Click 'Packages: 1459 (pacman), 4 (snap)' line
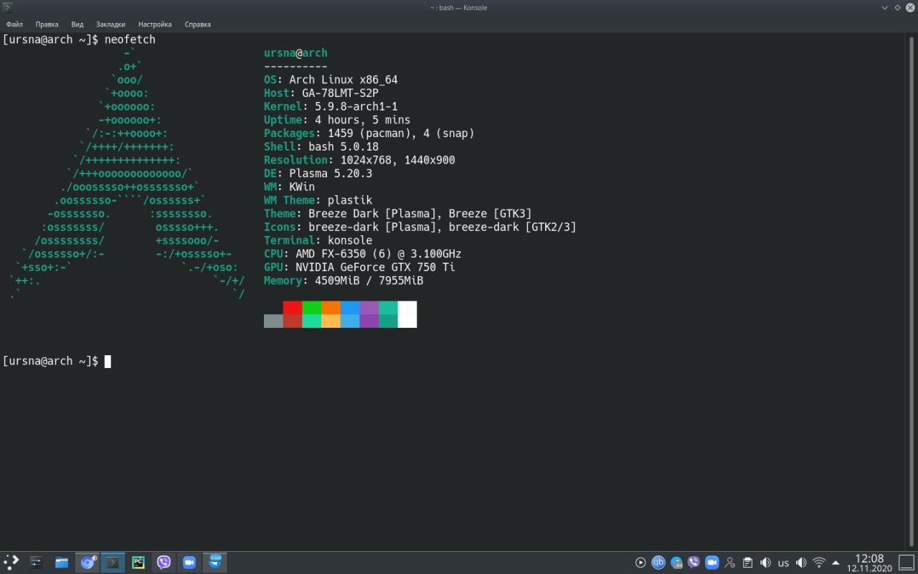The image size is (918, 574). (x=369, y=133)
